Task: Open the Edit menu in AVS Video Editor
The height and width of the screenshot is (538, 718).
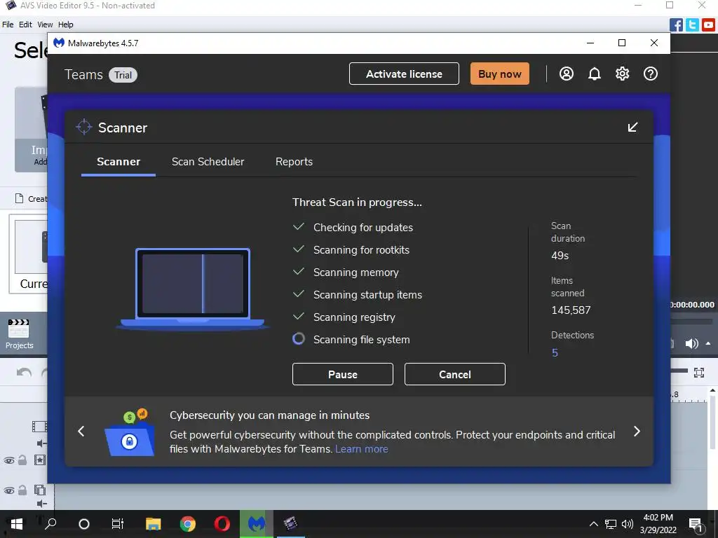Action: point(25,25)
